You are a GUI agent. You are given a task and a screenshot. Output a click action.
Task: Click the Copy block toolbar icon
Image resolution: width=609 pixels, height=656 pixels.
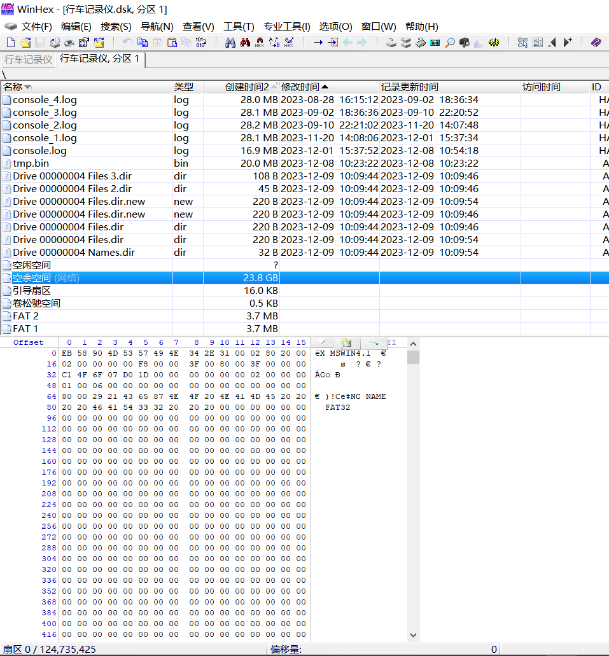coord(143,42)
